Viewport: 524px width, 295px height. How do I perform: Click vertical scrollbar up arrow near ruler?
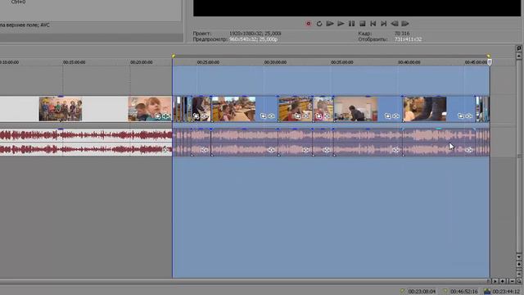519,57
